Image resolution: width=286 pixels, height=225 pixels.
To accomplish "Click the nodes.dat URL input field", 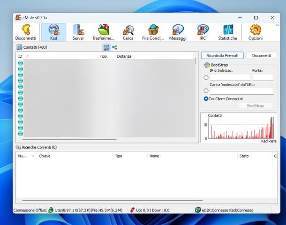I will click(241, 91).
